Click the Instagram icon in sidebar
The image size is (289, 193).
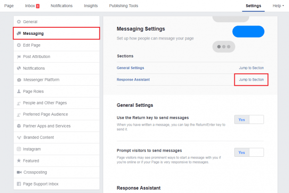click(x=19, y=149)
